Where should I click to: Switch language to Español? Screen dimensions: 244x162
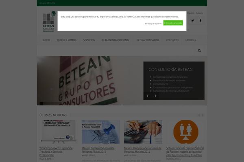coord(190,13)
